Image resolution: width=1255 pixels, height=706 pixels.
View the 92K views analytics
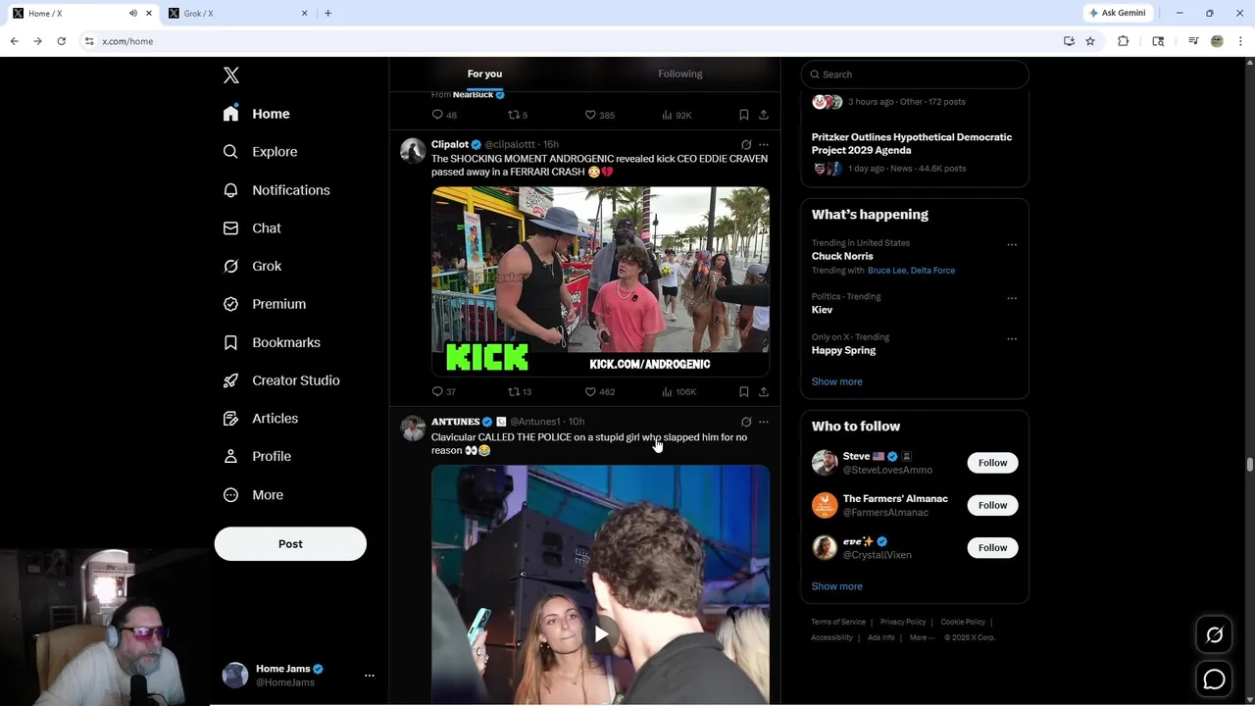677,115
